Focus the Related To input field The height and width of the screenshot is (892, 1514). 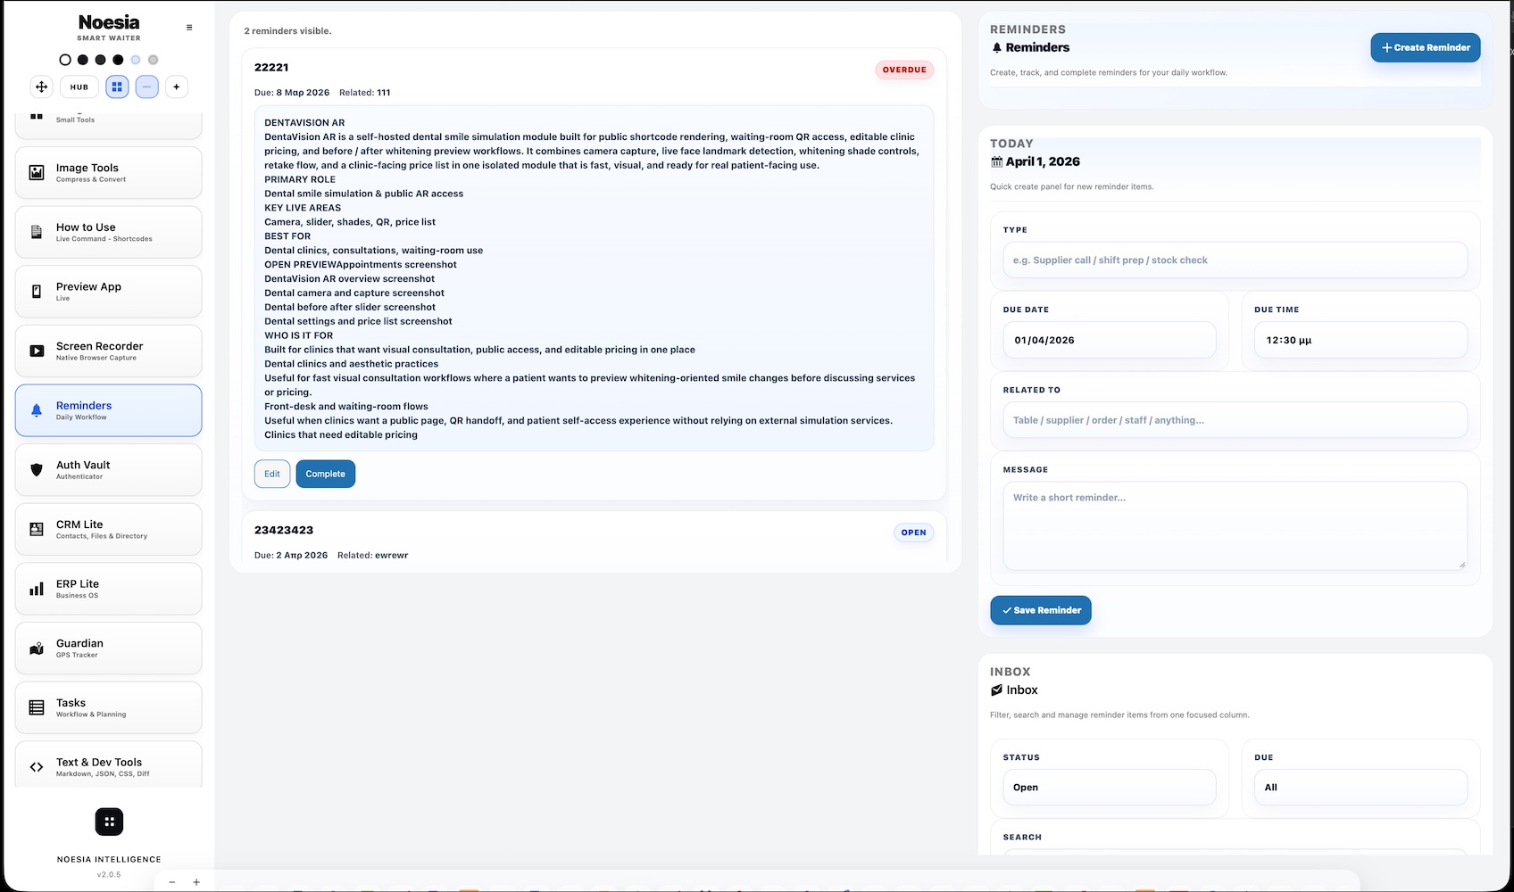pyautogui.click(x=1235, y=420)
